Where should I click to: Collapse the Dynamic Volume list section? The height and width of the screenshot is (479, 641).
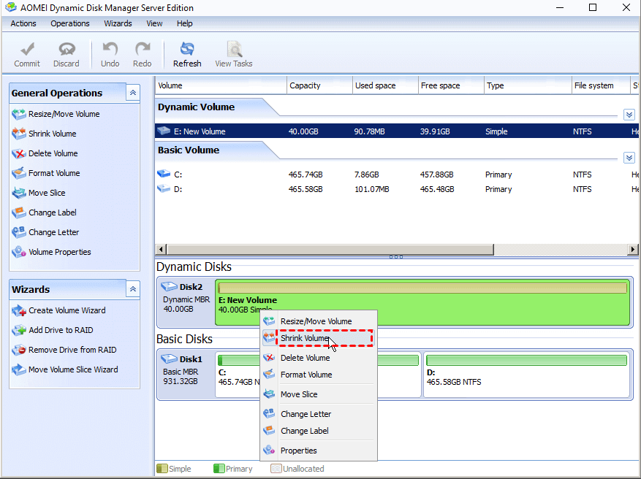tap(629, 115)
